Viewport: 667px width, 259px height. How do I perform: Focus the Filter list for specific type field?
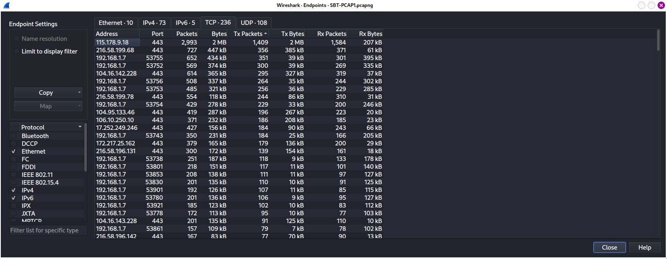point(48,230)
